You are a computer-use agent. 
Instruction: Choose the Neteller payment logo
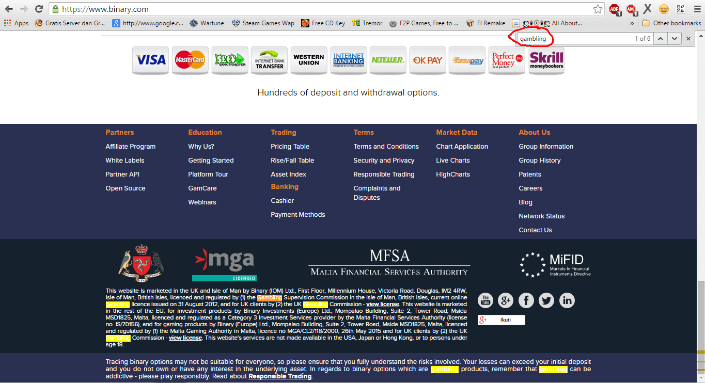click(388, 60)
